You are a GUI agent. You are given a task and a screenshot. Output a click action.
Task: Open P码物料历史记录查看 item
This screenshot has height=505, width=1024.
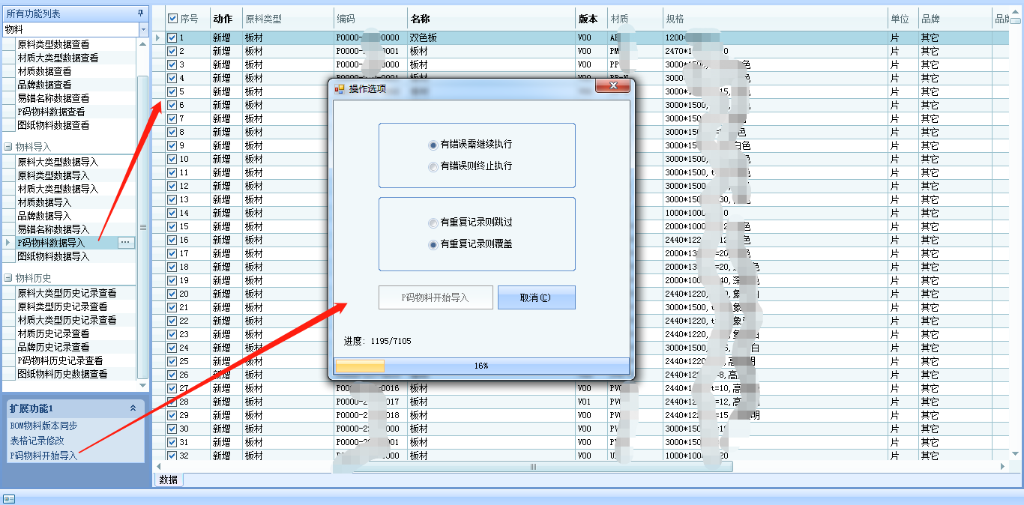[x=60, y=360]
